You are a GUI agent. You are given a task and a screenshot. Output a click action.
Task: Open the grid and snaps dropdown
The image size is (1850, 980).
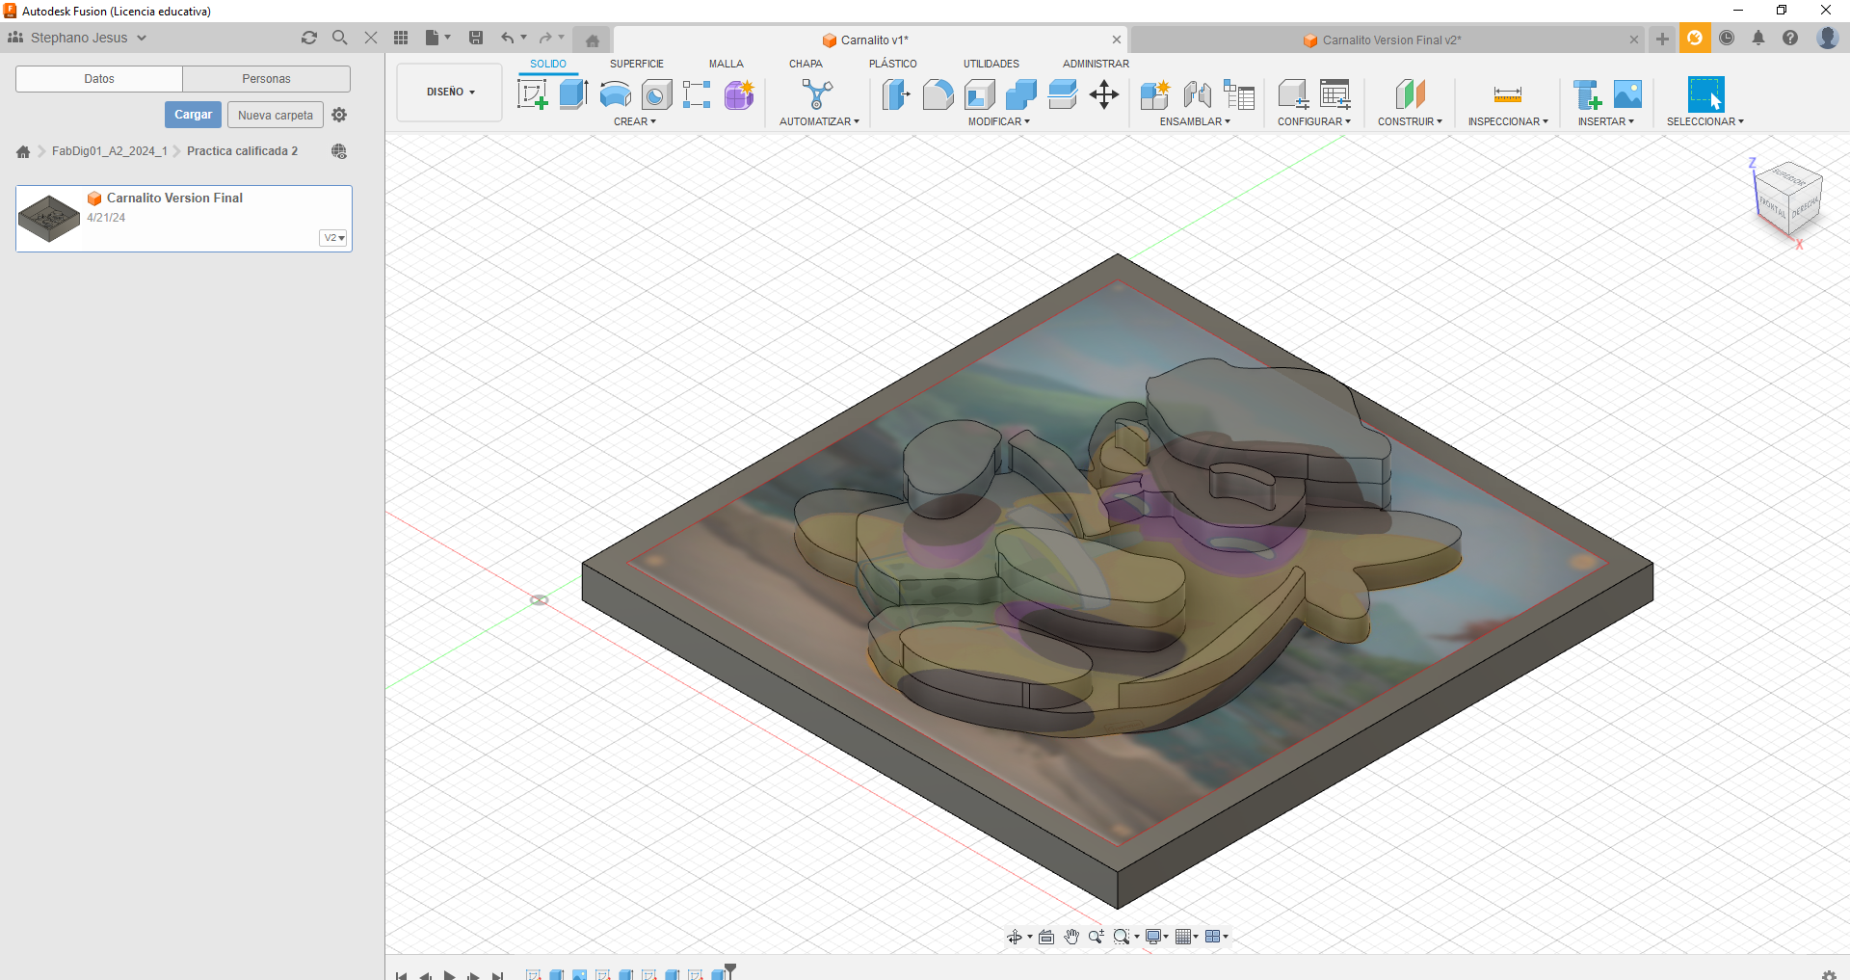point(1186,937)
